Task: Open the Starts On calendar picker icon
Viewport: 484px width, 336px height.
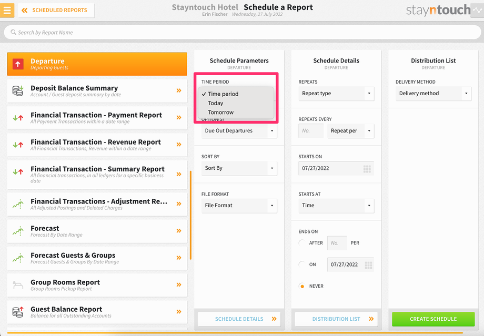Action: point(367,169)
